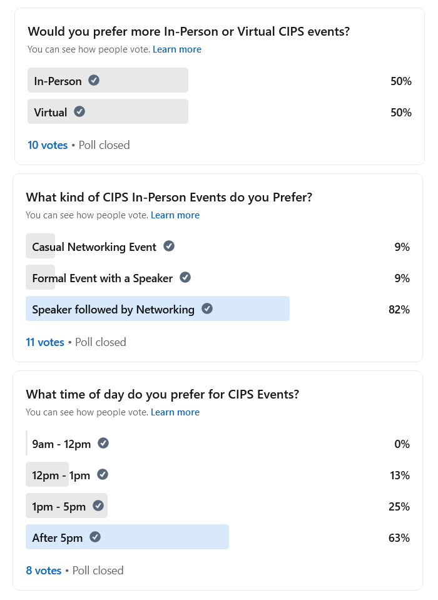Open Learn more link in time of day poll
The height and width of the screenshot is (600, 438).
[x=175, y=412]
